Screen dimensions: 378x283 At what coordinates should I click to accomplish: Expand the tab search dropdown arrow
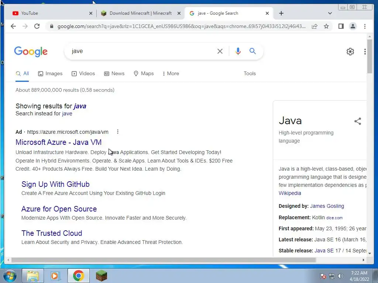pyautogui.click(x=330, y=13)
